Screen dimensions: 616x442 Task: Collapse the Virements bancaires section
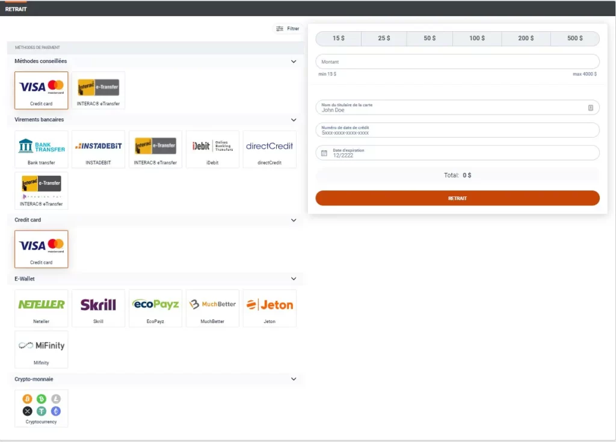294,120
